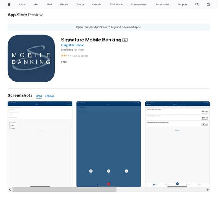Open the search magnifier icon
The image size is (218, 198).
[x=197, y=4]
